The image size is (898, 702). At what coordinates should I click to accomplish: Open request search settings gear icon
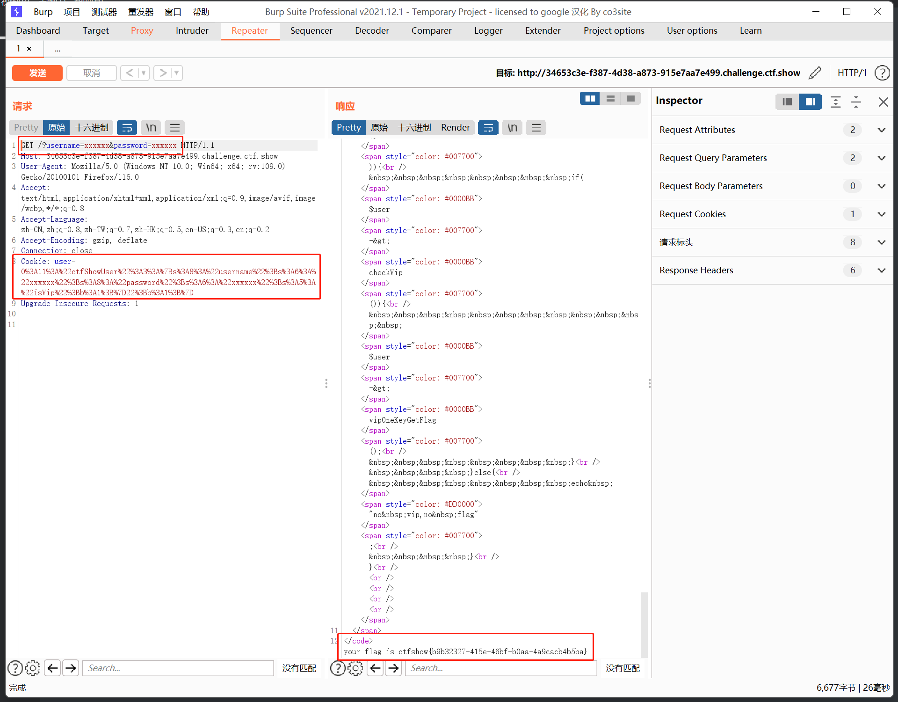tap(32, 668)
